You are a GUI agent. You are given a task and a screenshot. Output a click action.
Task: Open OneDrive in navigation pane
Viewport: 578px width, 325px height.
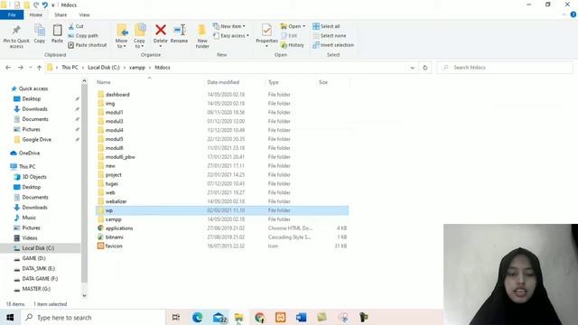29,153
